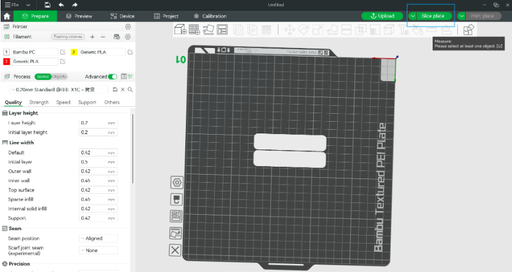
Task: Open the Speed settings tab
Action: point(63,102)
